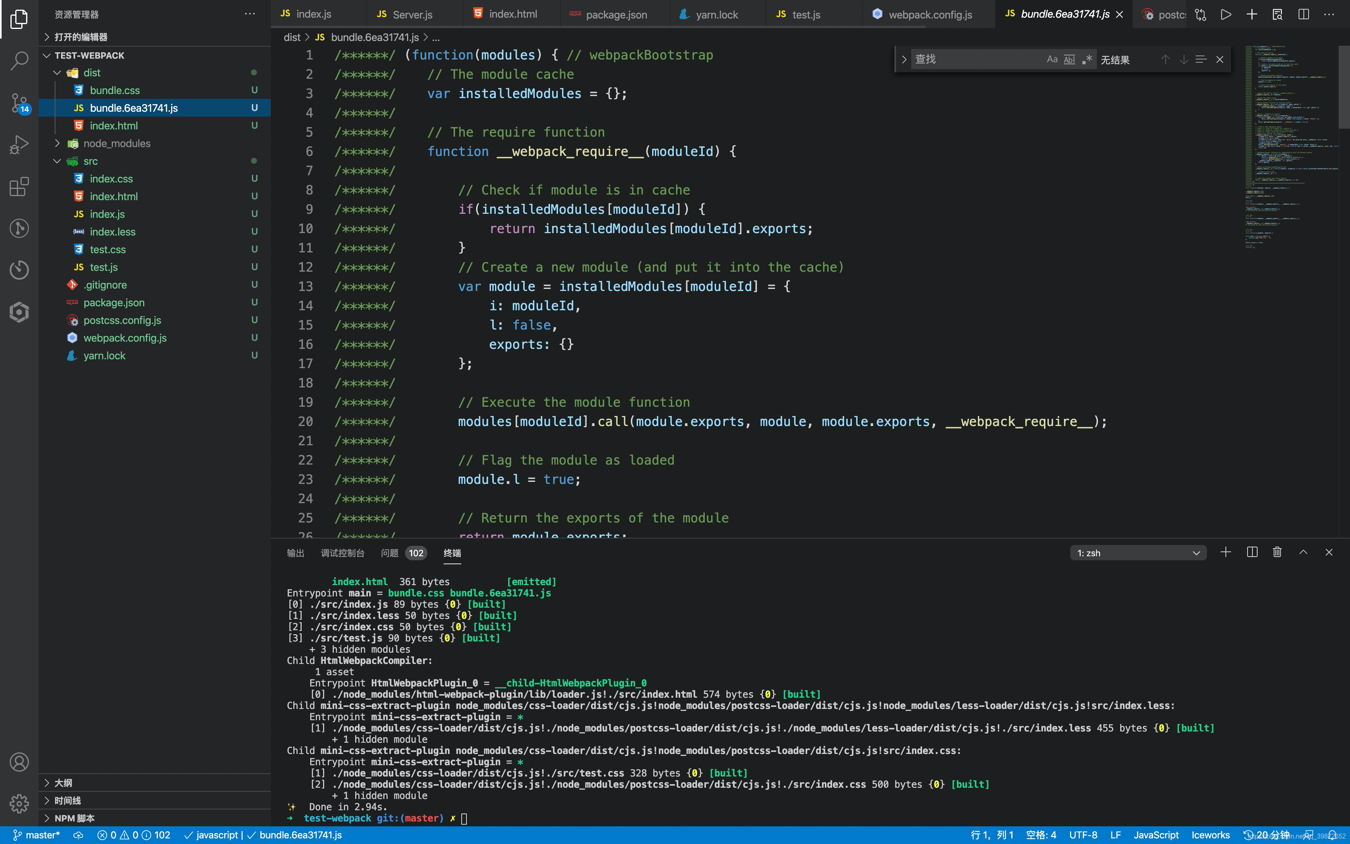Click the editor vertical scrollbar thumb
Image resolution: width=1350 pixels, height=844 pixels.
[1344, 87]
